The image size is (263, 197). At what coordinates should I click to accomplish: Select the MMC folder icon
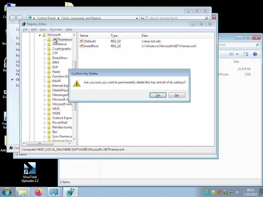[x=49, y=109]
